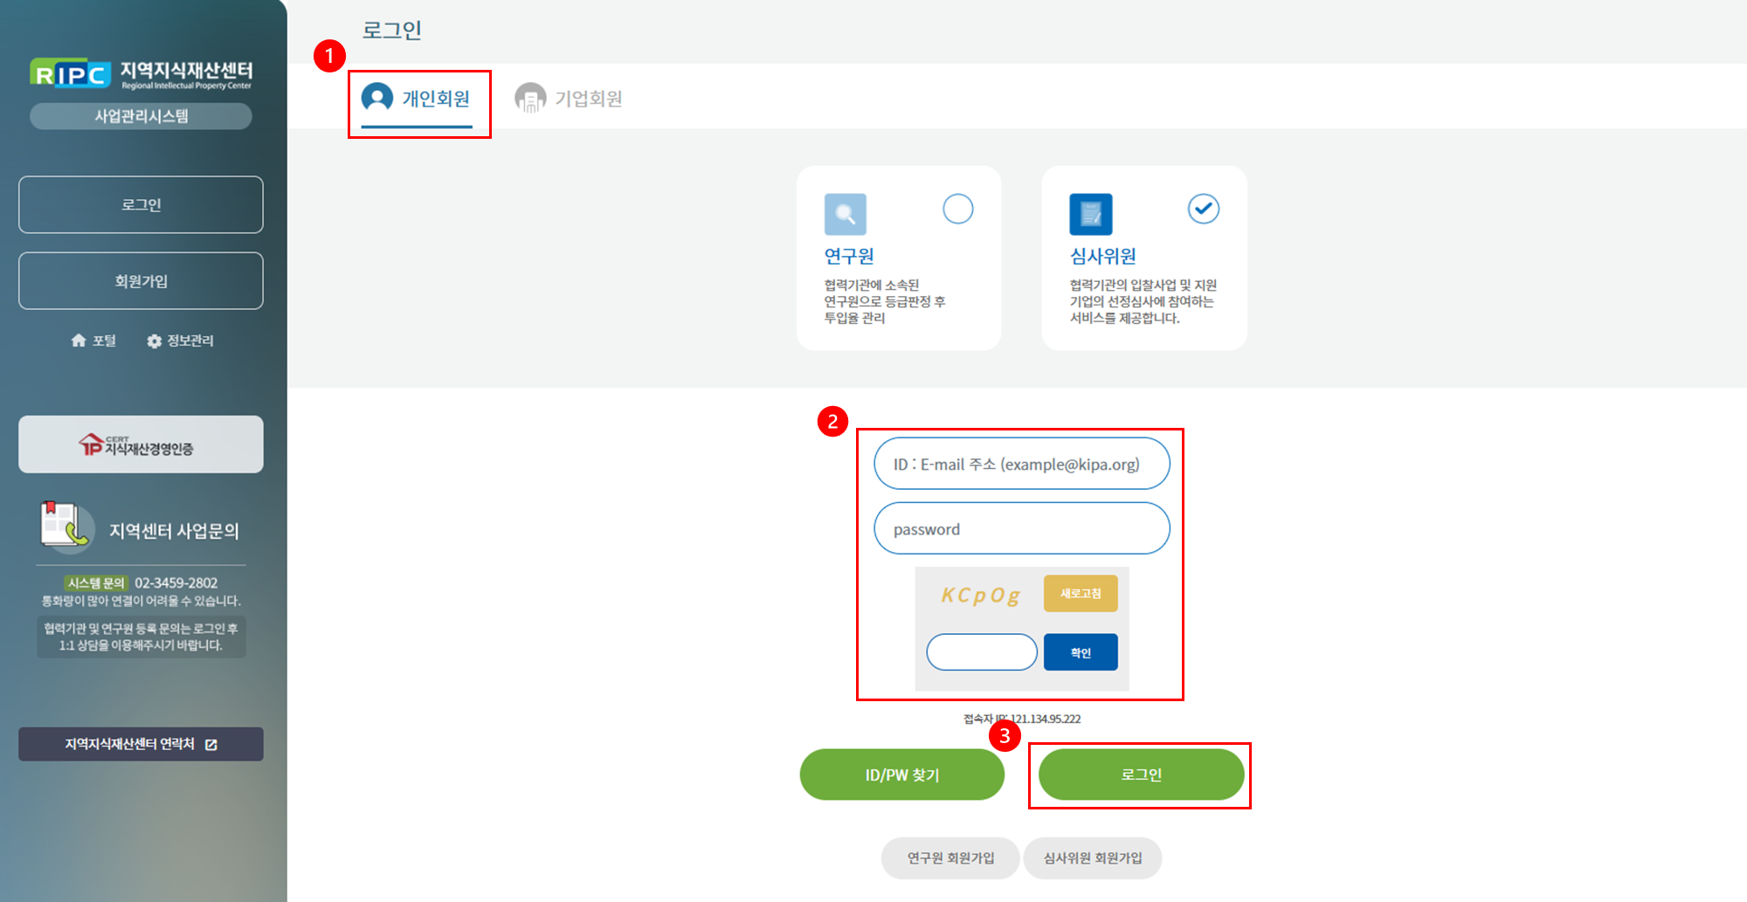
Task: Click the home icon next to 포털
Action: pyautogui.click(x=79, y=341)
